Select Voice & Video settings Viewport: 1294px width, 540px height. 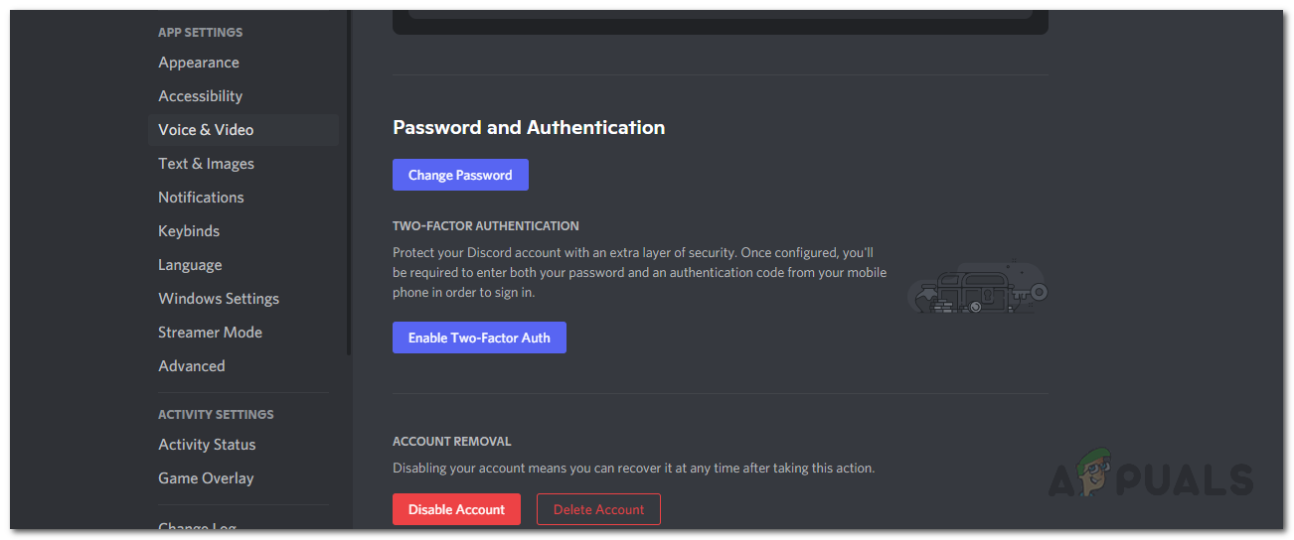click(243, 130)
